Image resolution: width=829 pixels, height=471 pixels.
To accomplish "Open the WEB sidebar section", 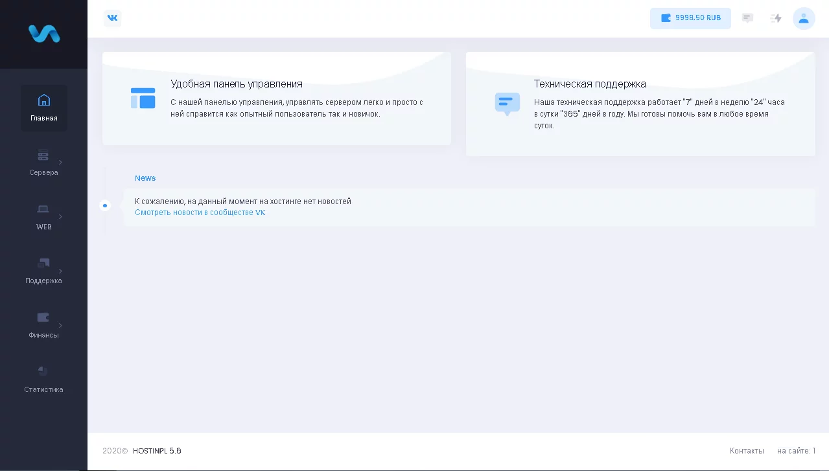I will pyautogui.click(x=43, y=217).
